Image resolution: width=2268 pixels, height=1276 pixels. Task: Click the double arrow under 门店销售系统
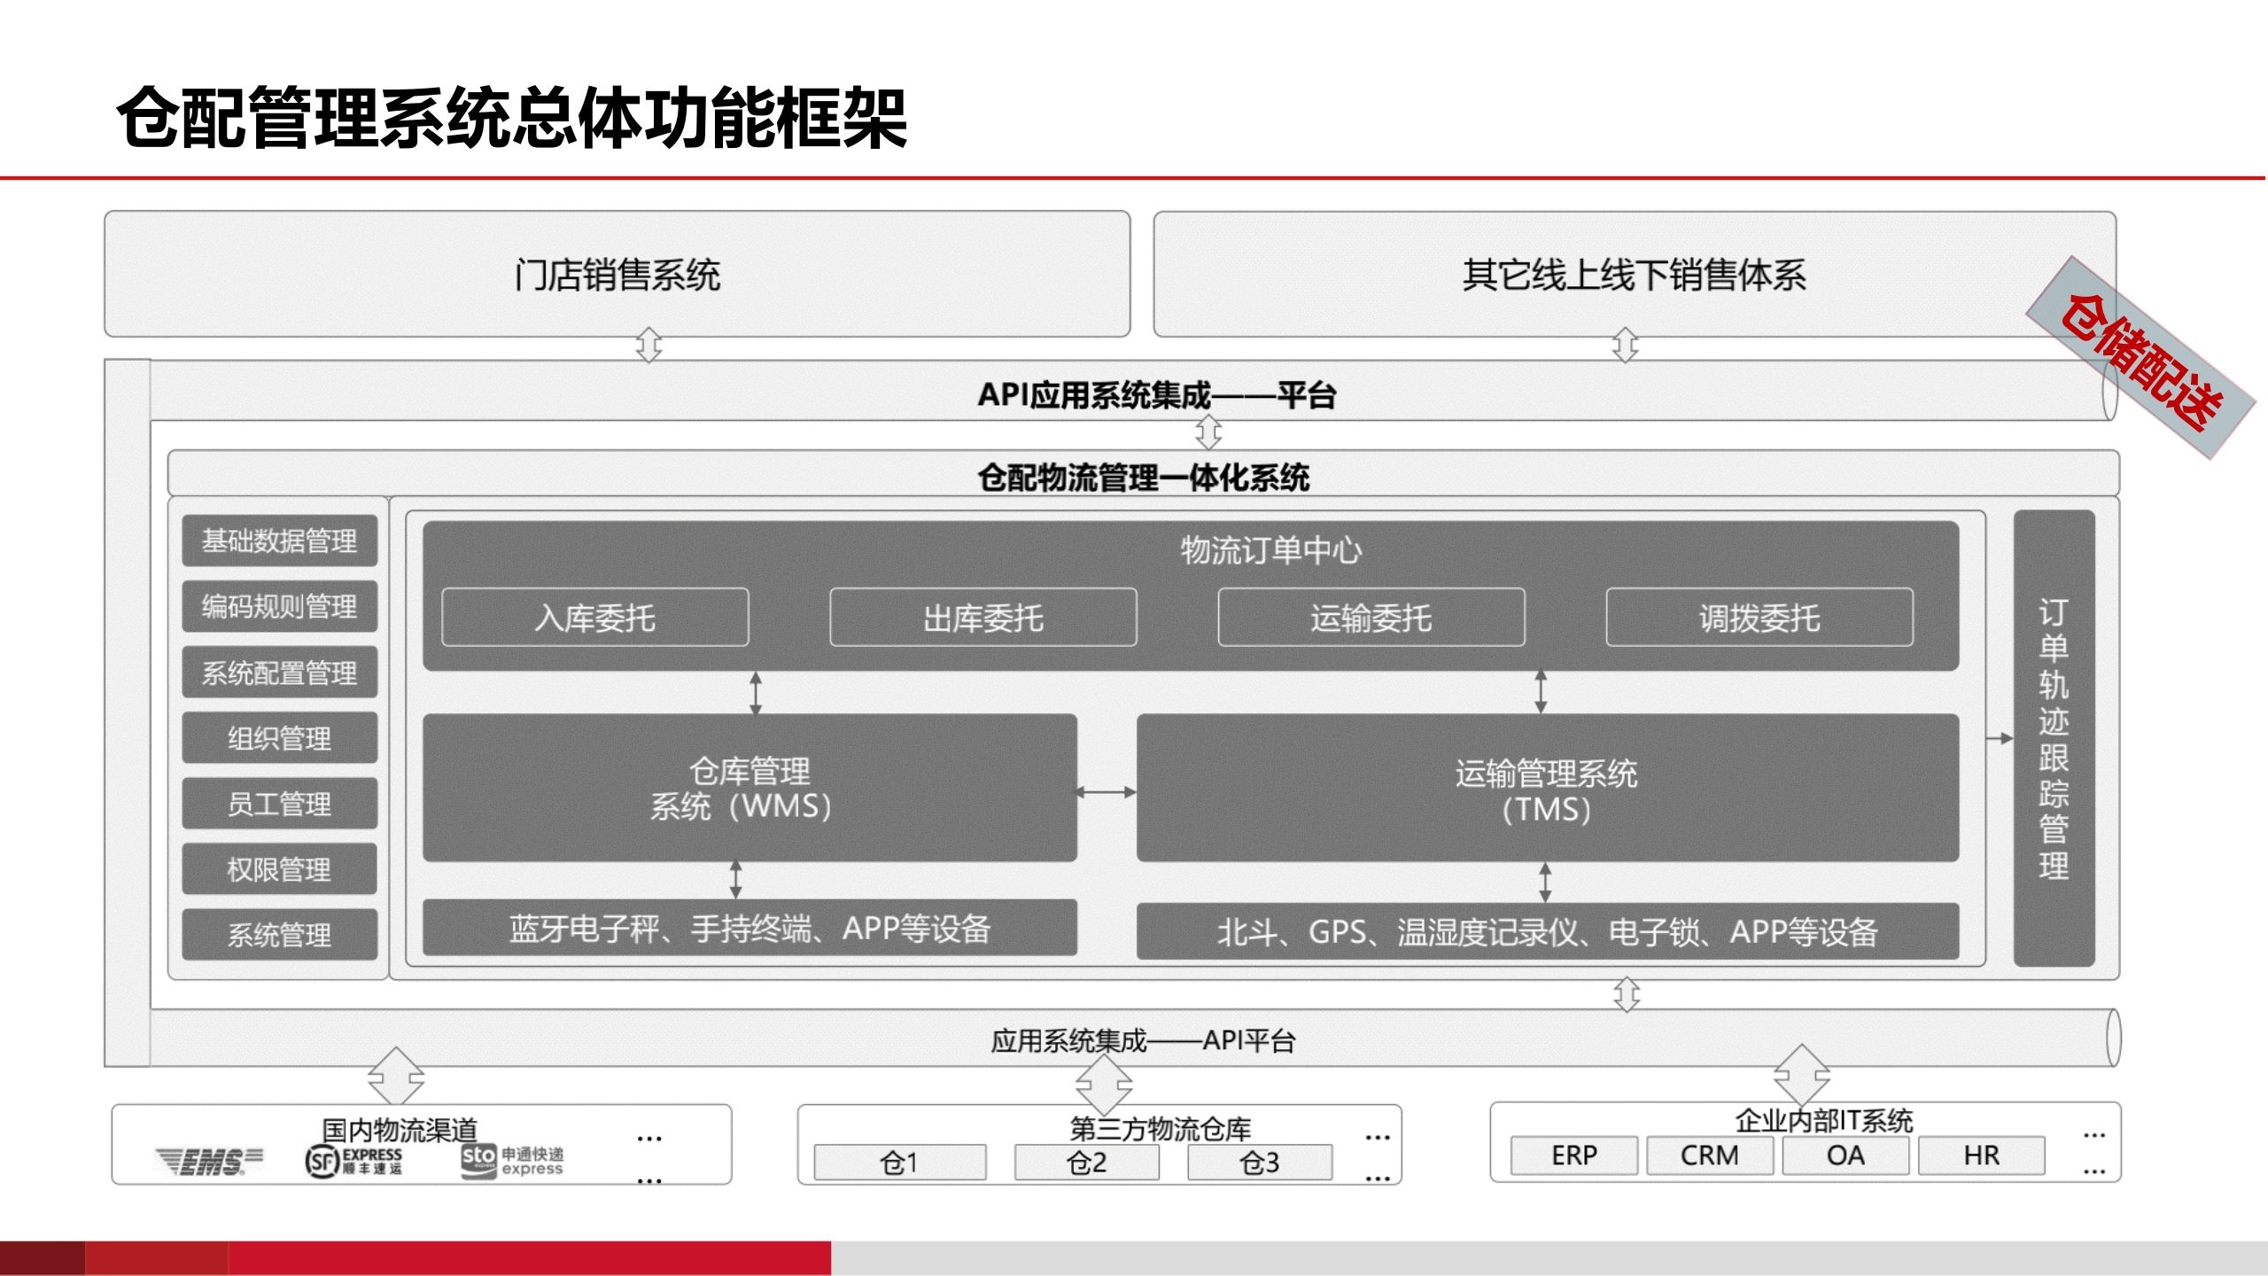pos(649,345)
